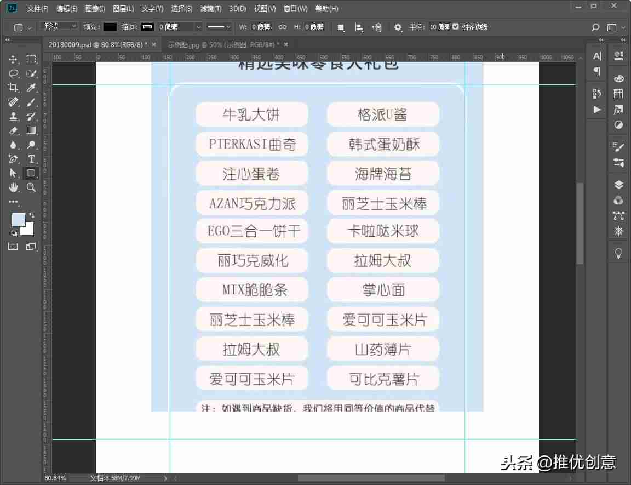Select the Zoom tool
Image resolution: width=631 pixels, height=485 pixels.
tap(31, 187)
